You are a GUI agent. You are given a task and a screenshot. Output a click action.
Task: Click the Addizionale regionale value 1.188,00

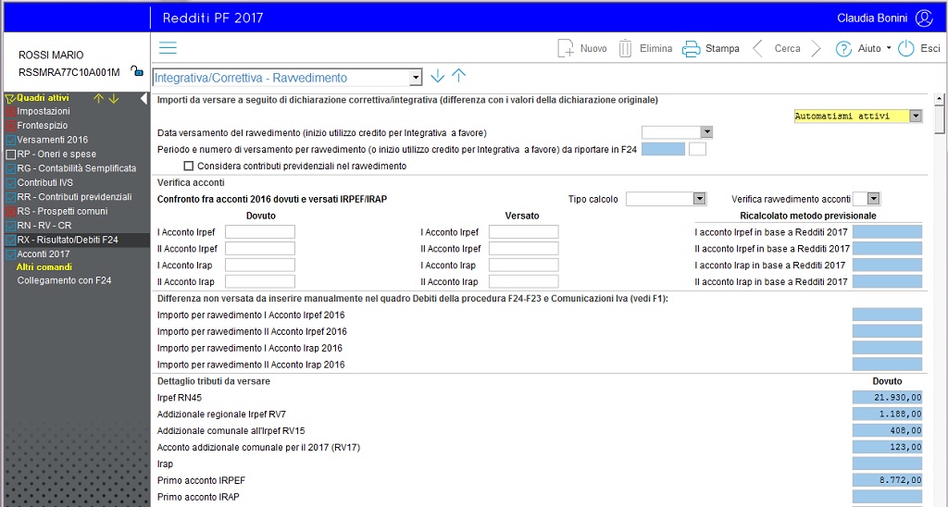pos(888,414)
